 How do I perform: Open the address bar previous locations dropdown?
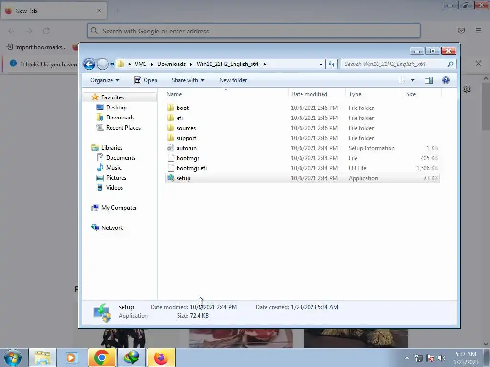[x=321, y=65]
